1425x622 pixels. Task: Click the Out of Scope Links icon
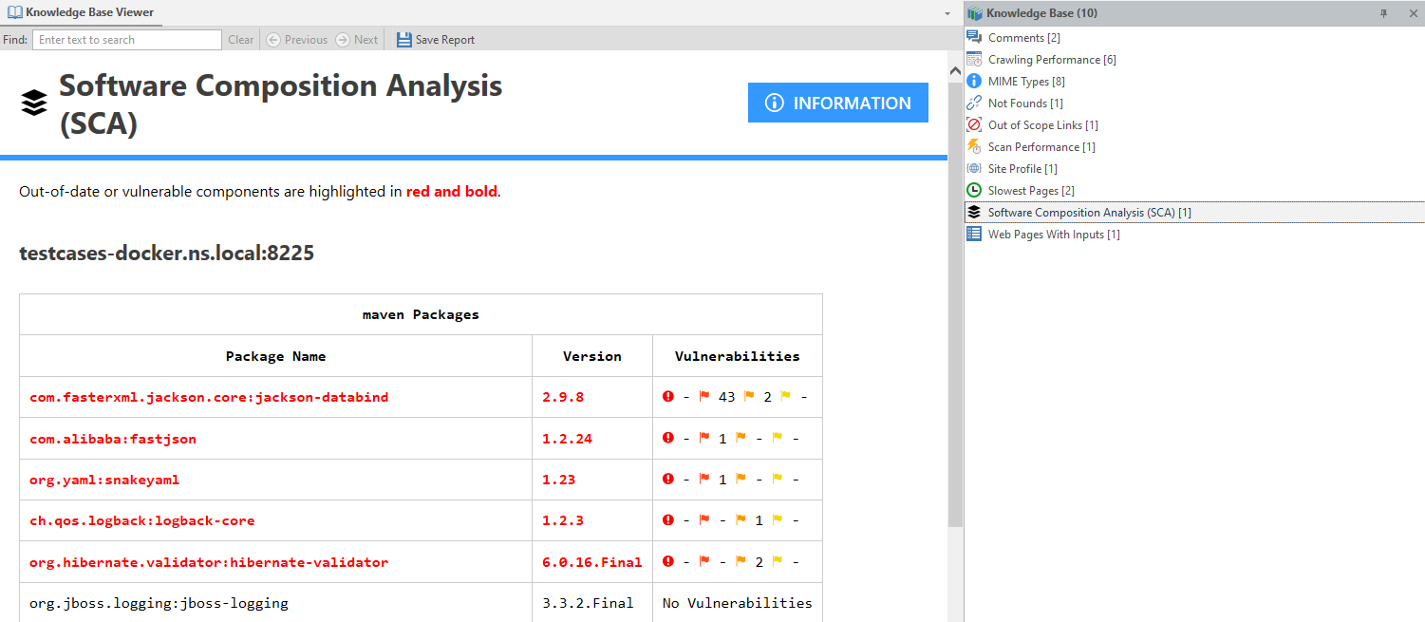coord(974,124)
